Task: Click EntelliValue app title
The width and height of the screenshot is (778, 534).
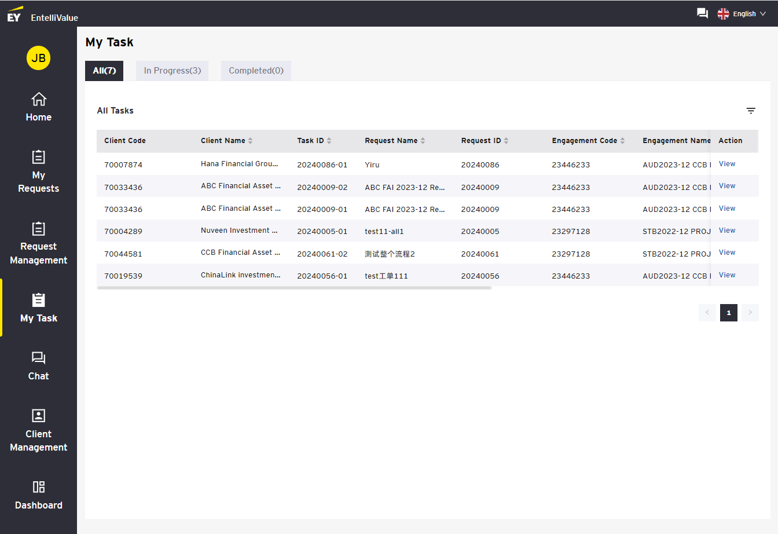Action: pyautogui.click(x=54, y=18)
